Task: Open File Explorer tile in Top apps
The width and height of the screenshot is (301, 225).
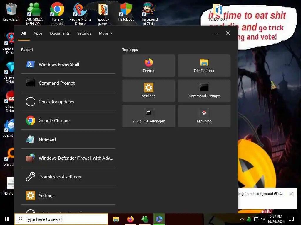Action: (x=204, y=66)
